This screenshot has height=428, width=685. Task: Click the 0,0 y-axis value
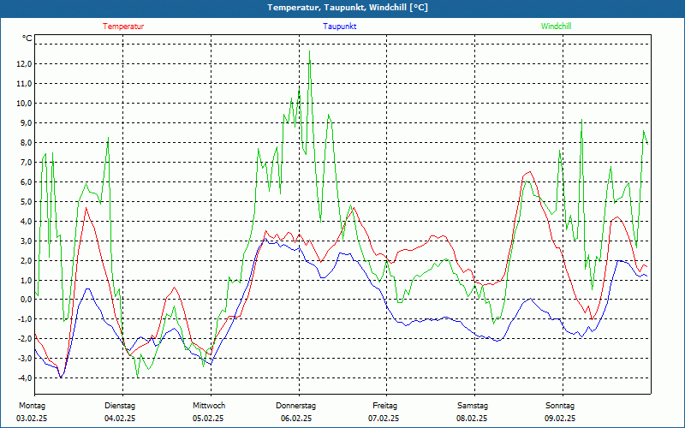[x=24, y=300]
